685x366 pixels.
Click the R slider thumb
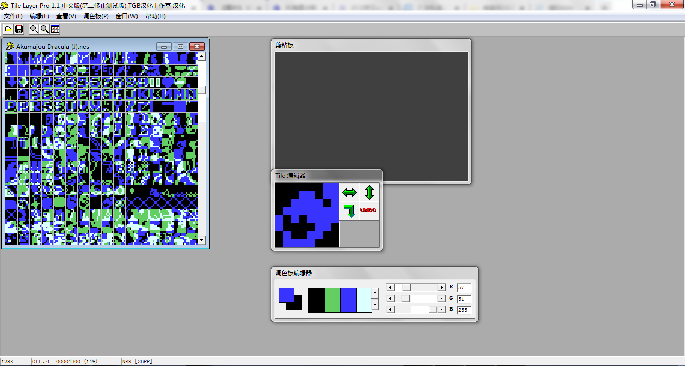[407, 287]
